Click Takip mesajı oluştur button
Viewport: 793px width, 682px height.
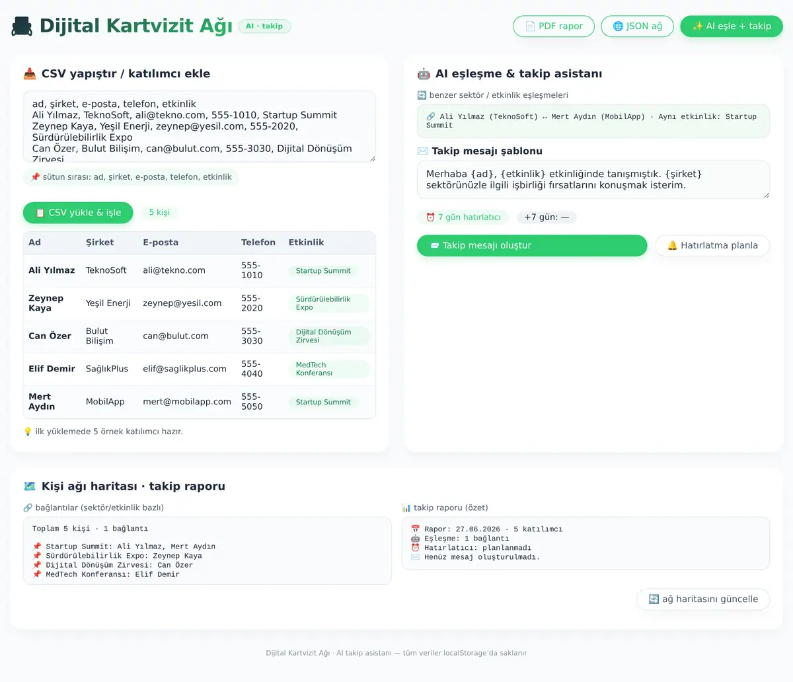click(532, 245)
